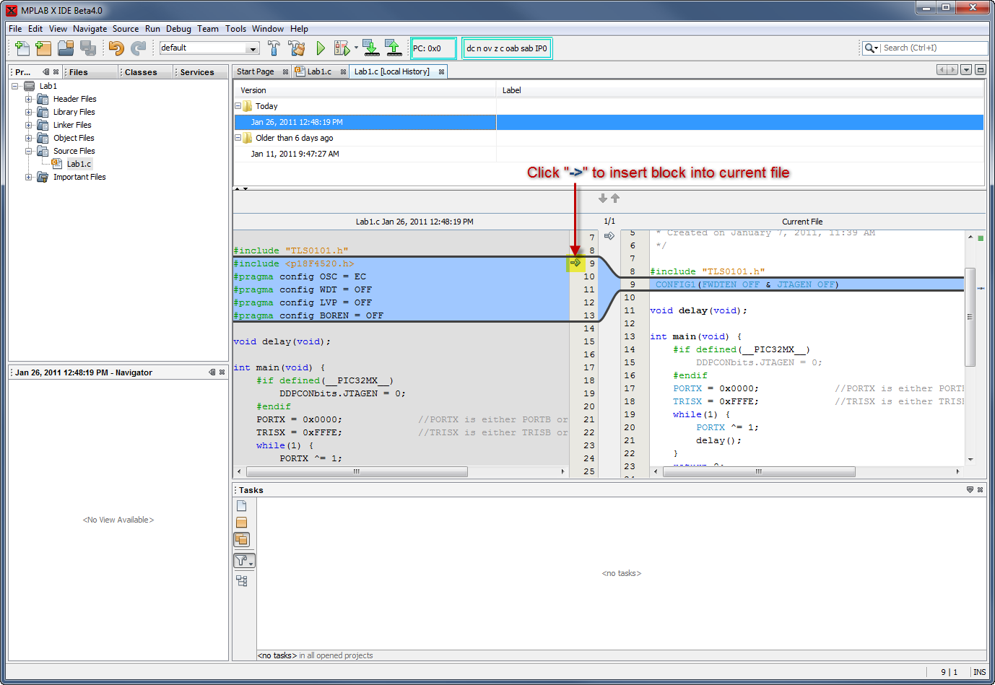Collapse the Source Files tree folder
995x685 pixels.
(x=29, y=152)
